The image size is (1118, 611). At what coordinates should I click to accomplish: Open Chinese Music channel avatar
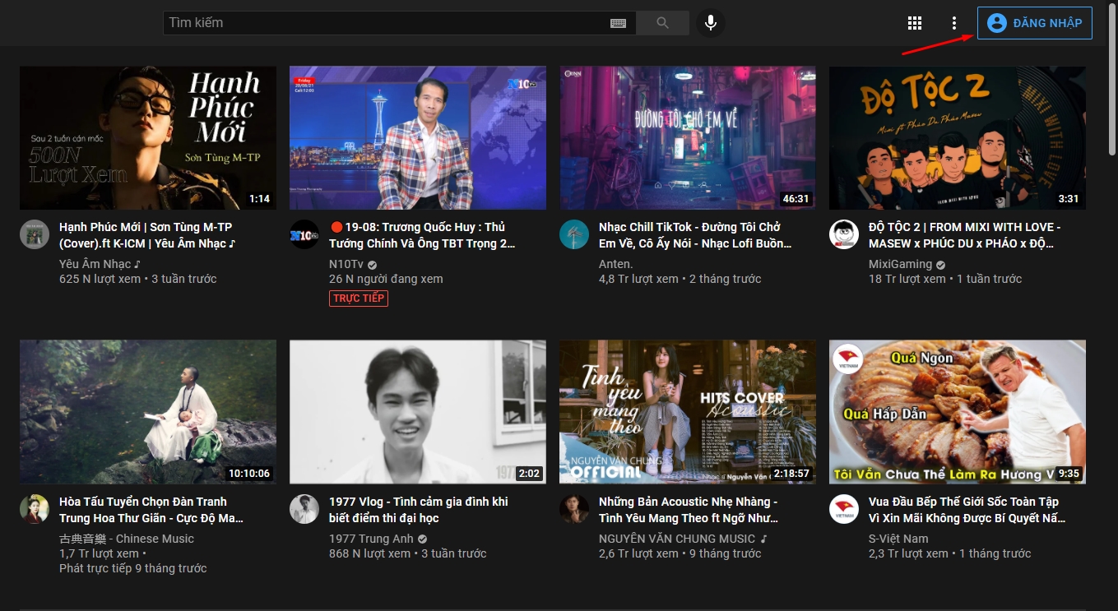(x=35, y=509)
